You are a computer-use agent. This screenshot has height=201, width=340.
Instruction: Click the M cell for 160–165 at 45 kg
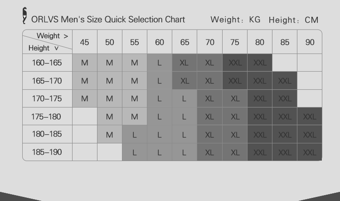[85, 63]
